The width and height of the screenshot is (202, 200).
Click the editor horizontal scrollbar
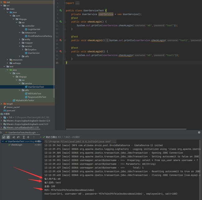[x=126, y=129]
